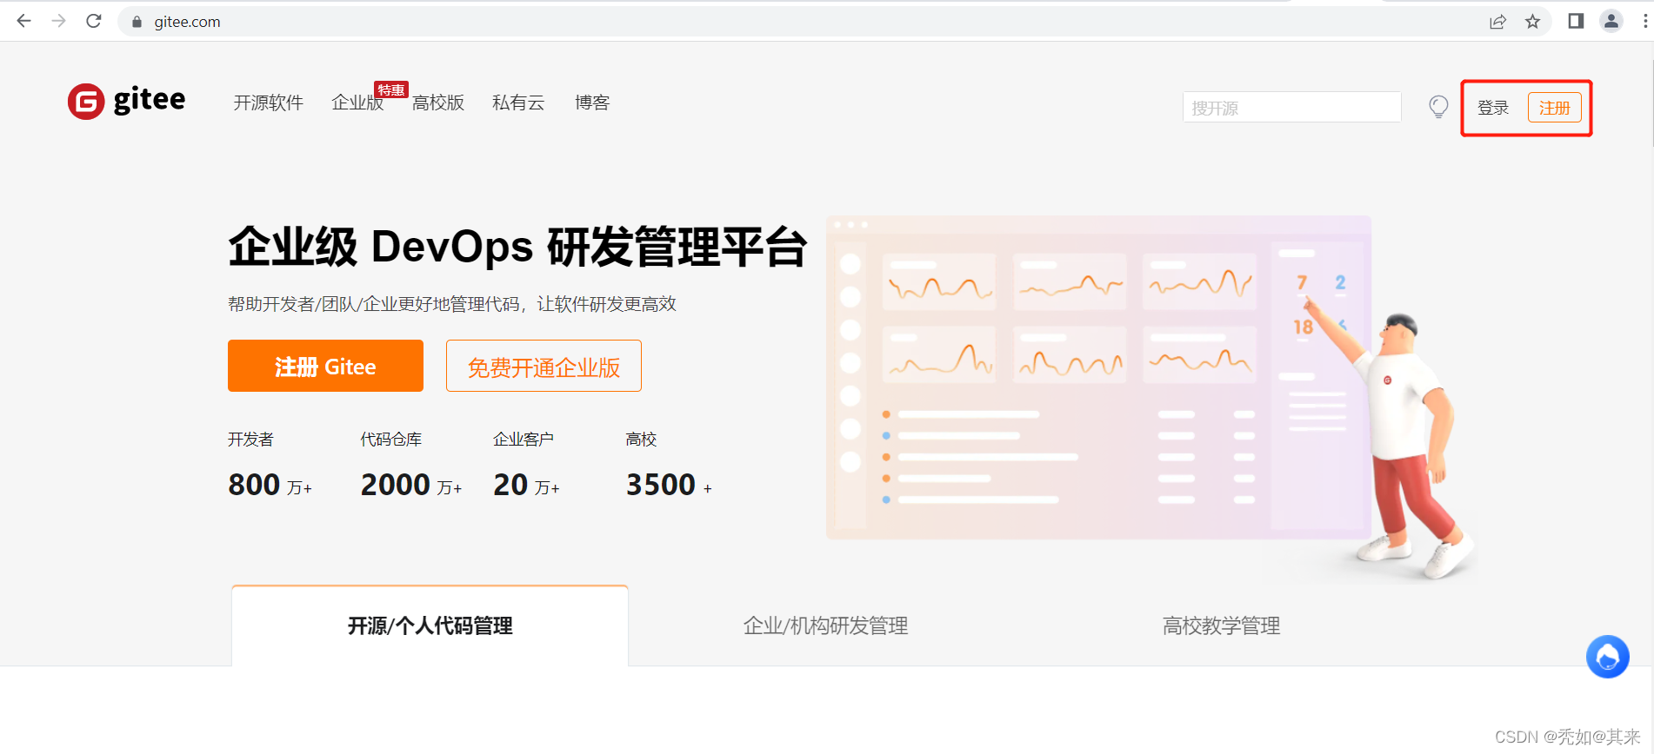Open the 博客 nav item
1654x754 pixels.
[592, 103]
